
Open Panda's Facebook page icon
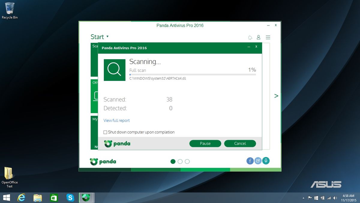click(x=250, y=161)
